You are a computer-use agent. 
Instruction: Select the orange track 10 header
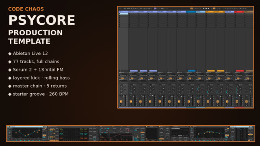210,12
